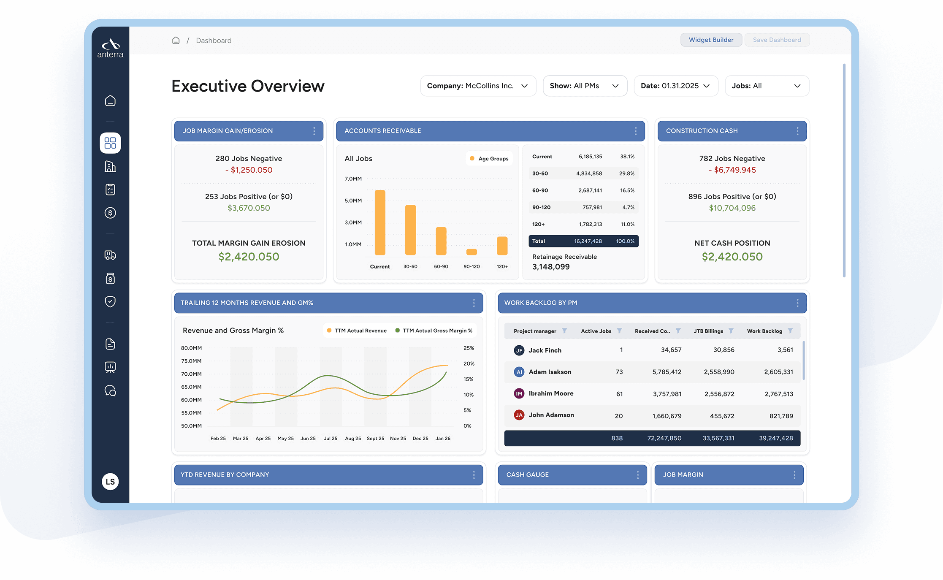Image resolution: width=943 pixels, height=580 pixels.
Task: Click the chat bubble sidebar icon
Action: 110,391
